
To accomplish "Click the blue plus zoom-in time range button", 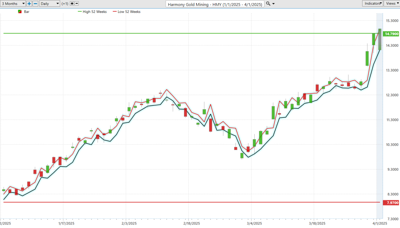I will coord(29,4).
